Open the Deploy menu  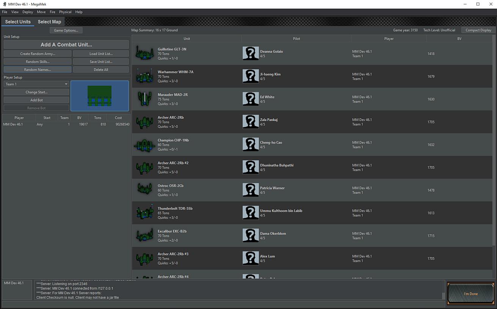click(28, 12)
